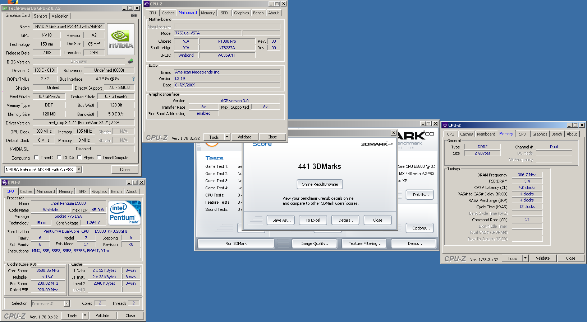The height and width of the screenshot is (322, 587).
Task: Click Close in Memory CPU-Z window
Action: click(x=570, y=258)
